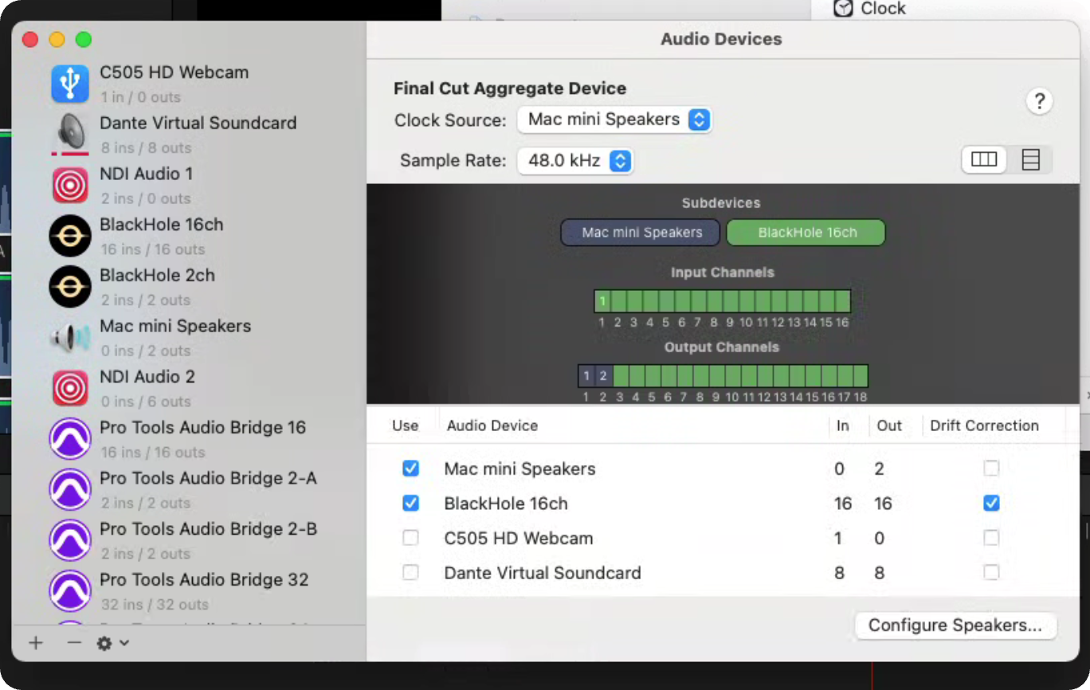This screenshot has width=1090, height=690.
Task: Click the Mac mini Speakers table row name
Action: pos(520,469)
